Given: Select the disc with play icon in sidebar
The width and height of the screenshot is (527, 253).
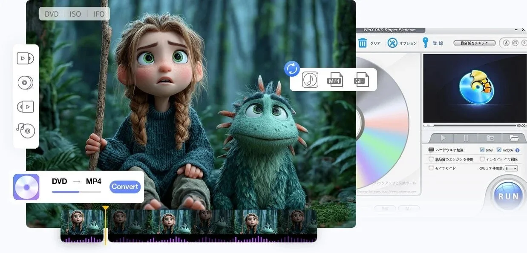Looking at the screenshot, I should tap(25, 106).
